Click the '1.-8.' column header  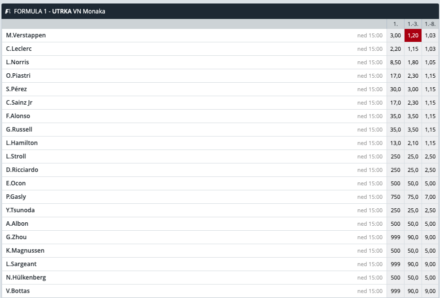point(430,24)
